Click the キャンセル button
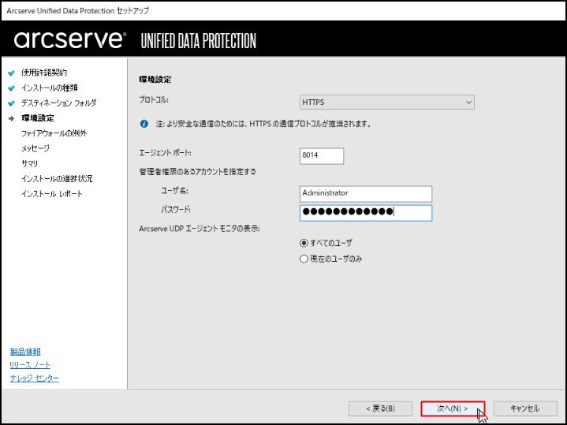 click(x=525, y=408)
